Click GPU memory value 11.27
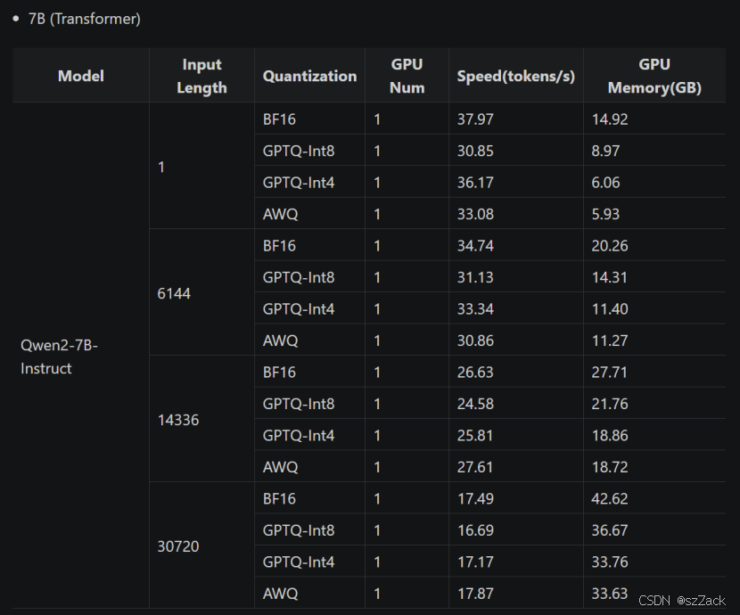 pyautogui.click(x=610, y=340)
